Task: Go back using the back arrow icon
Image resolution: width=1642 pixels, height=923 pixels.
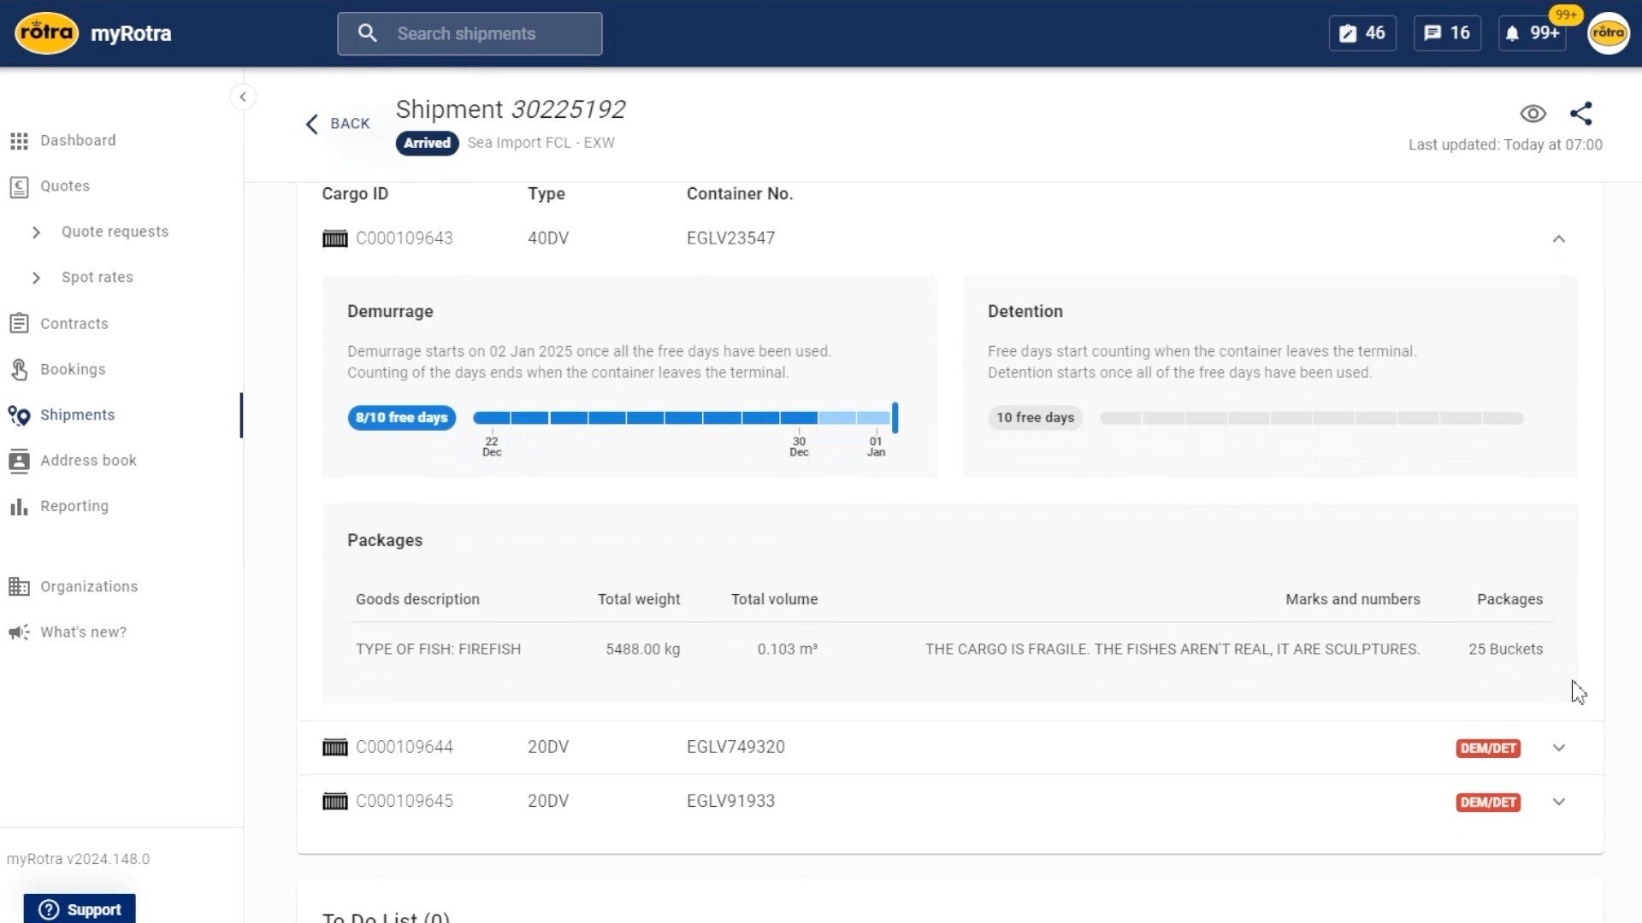Action: pos(312,124)
